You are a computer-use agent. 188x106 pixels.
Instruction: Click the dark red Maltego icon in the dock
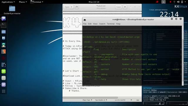tap(4, 58)
